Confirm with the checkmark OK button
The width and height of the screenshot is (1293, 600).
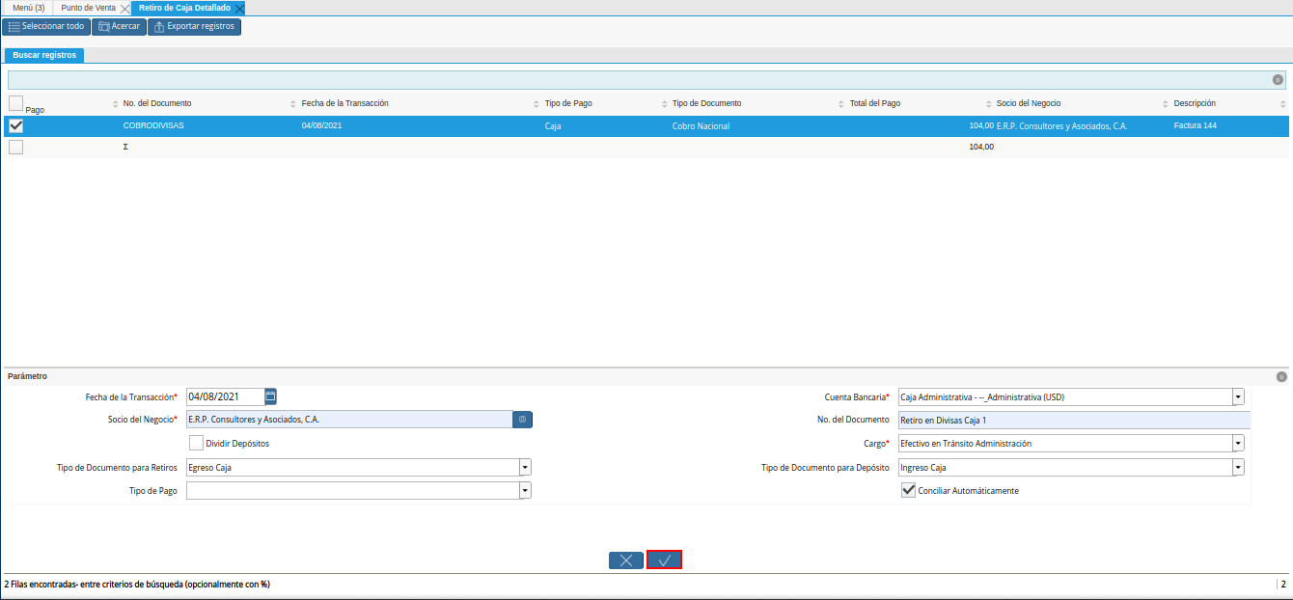tap(664, 559)
